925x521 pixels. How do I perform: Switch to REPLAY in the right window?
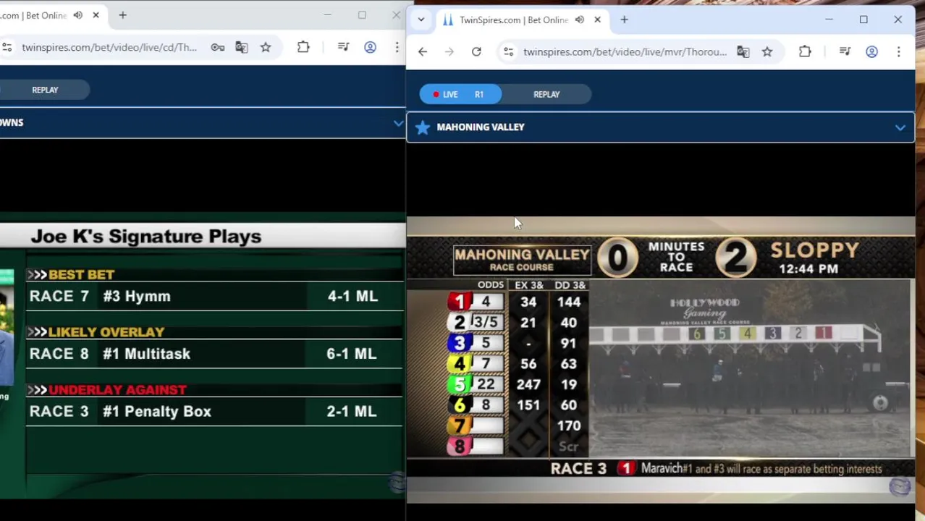coord(546,94)
